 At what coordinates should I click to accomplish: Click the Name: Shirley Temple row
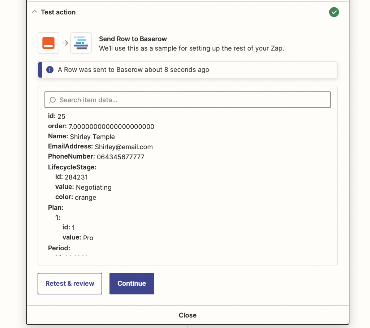81,137
